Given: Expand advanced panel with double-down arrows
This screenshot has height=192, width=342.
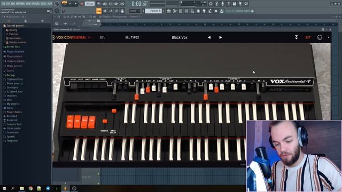Looking at the screenshot, I should click(297, 37).
